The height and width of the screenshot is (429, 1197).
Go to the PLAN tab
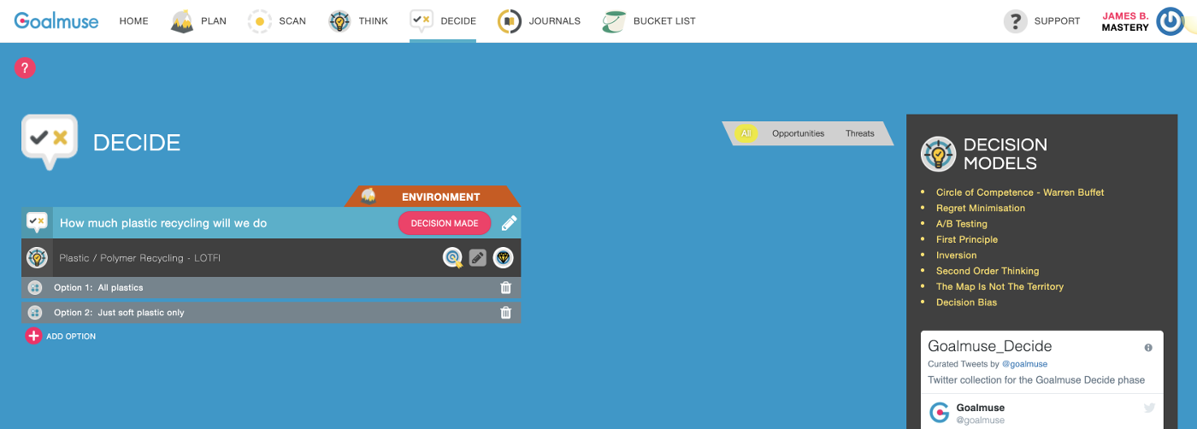(214, 21)
